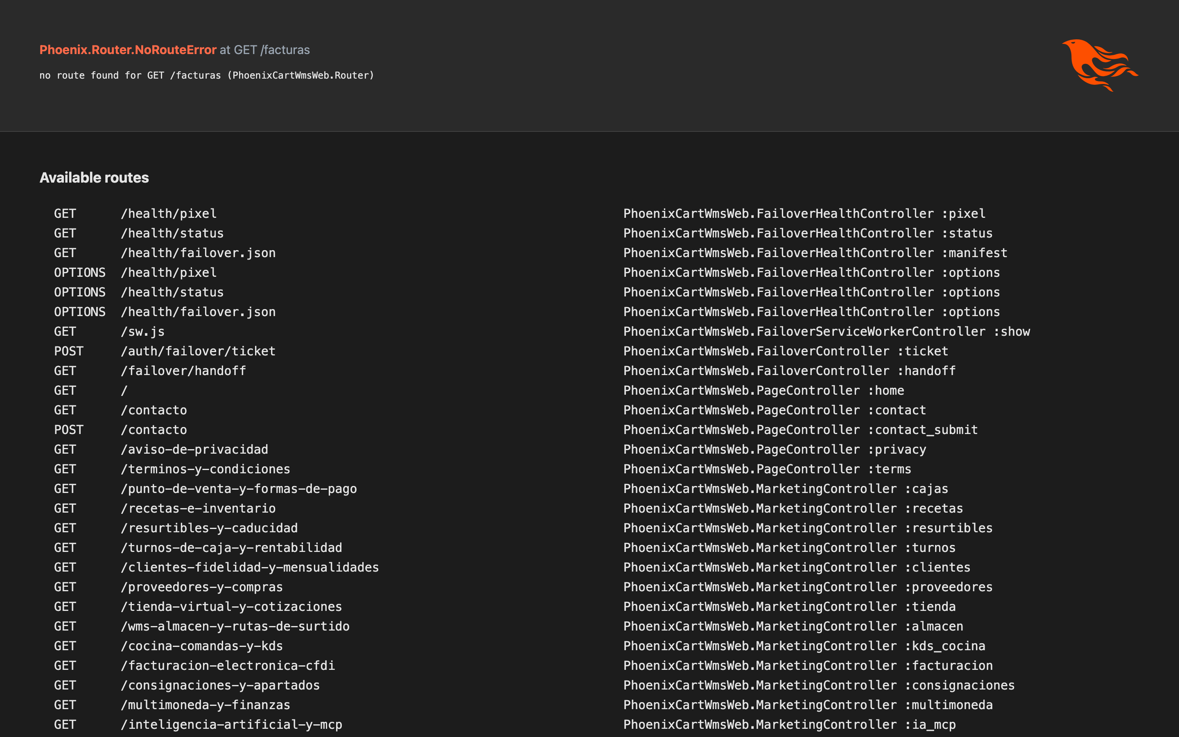Click the /health/pixel GET route path
1179x737 pixels.
[169, 213]
